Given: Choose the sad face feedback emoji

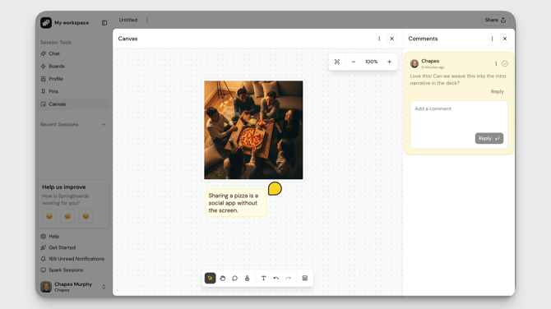Looking at the screenshot, I should click(x=49, y=216).
